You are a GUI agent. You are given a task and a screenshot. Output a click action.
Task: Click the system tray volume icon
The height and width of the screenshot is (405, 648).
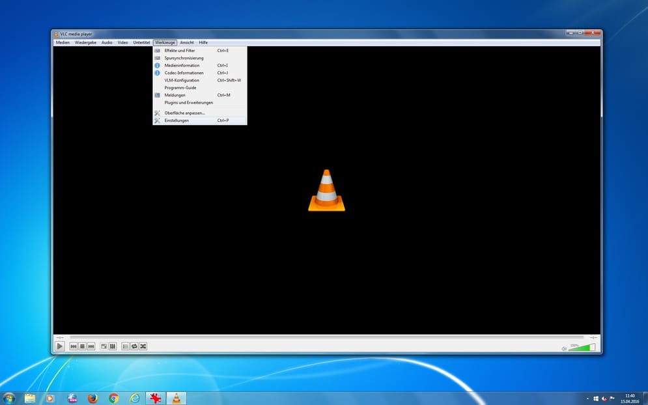click(x=604, y=398)
